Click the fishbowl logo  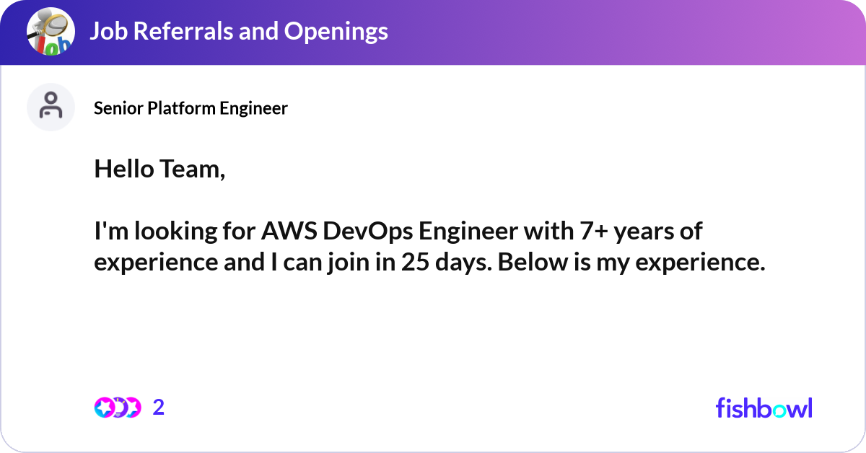[x=764, y=408]
